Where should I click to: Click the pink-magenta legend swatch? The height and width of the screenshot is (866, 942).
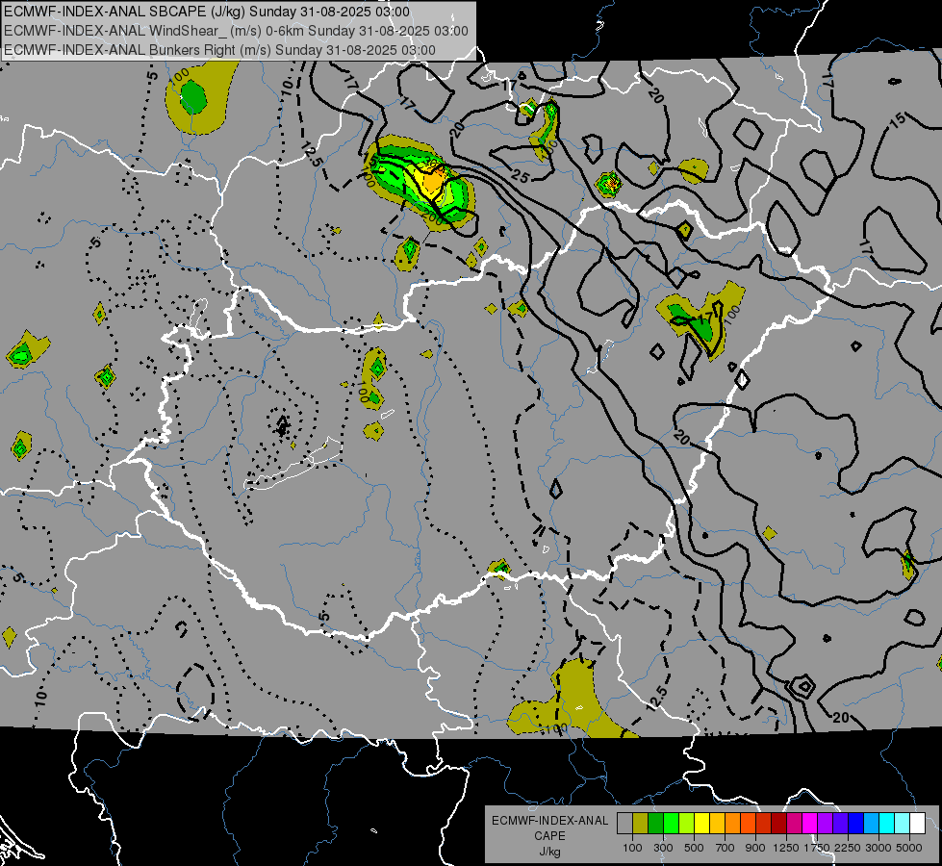(x=794, y=823)
